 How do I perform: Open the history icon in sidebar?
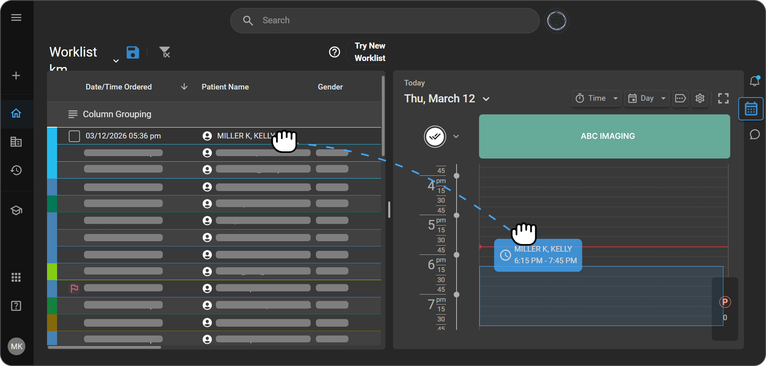tap(16, 171)
